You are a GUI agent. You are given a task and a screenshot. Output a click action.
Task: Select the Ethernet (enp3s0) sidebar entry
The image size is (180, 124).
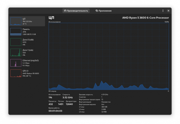pyautogui.click(x=27, y=63)
